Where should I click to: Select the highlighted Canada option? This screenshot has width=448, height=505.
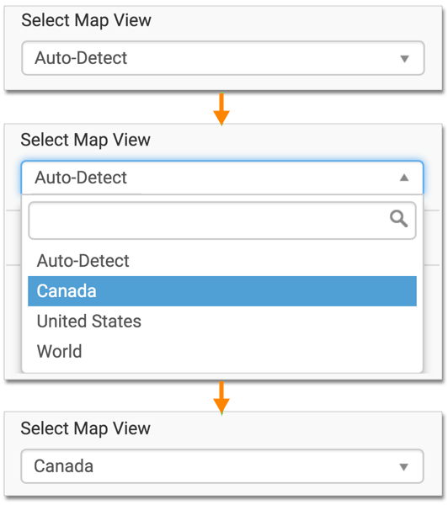coord(222,291)
